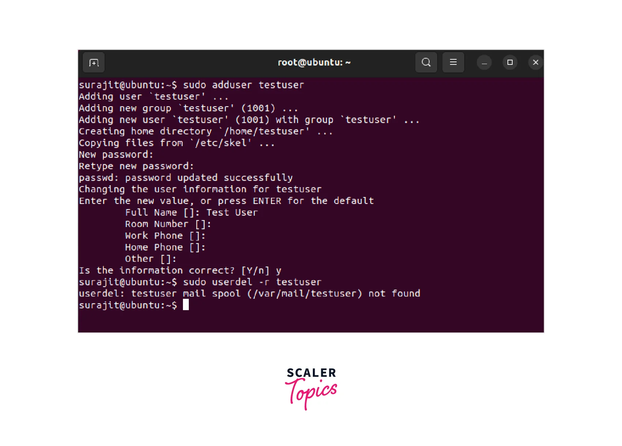Open the hamburger menu in title bar
The image size is (622, 446).
[x=453, y=63]
